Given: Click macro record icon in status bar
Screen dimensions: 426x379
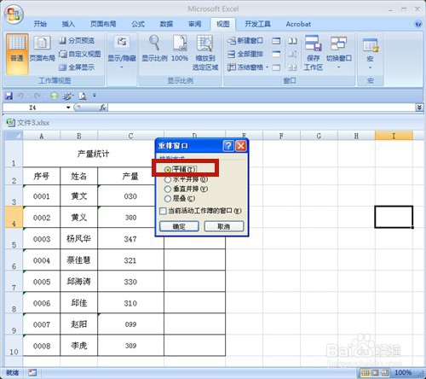Looking at the screenshot, I should coord(32,372).
